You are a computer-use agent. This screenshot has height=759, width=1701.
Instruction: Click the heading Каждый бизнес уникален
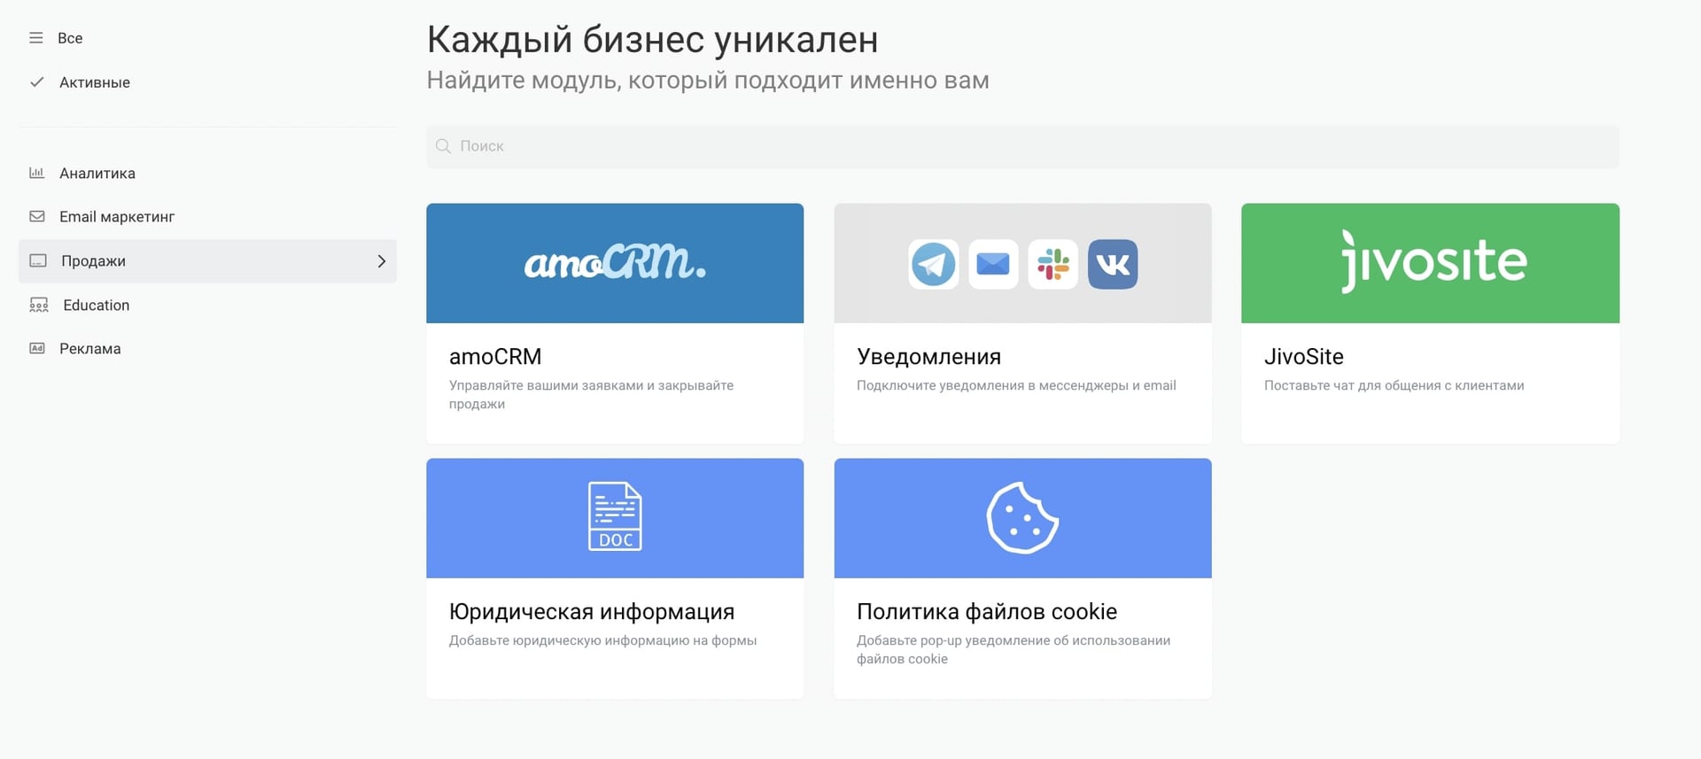coord(653,40)
